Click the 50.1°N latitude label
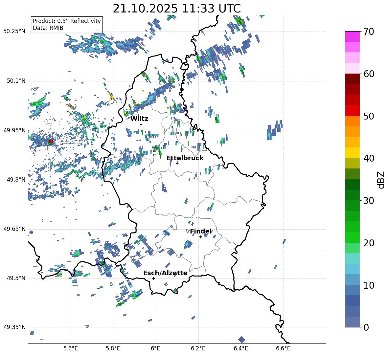 (16, 81)
